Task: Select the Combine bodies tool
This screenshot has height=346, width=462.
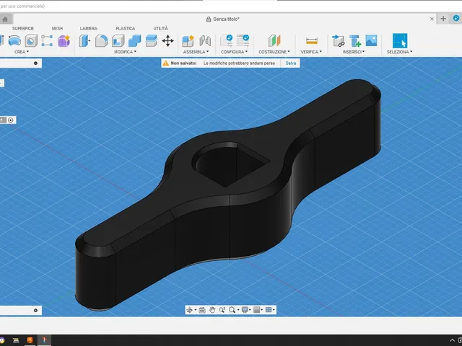Action: pos(135,40)
